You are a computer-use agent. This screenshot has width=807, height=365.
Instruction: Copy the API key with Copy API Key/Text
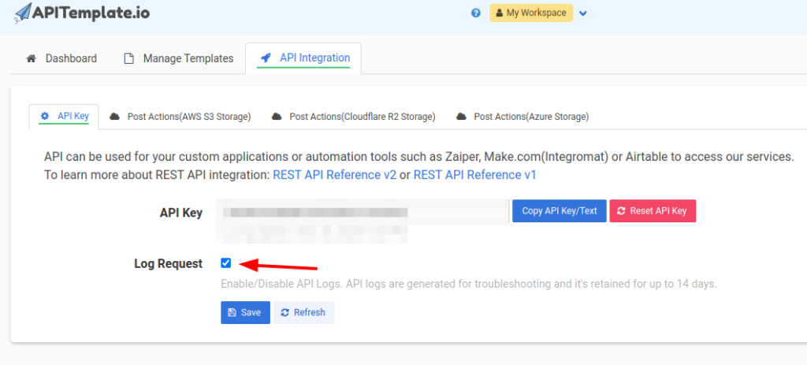point(560,211)
